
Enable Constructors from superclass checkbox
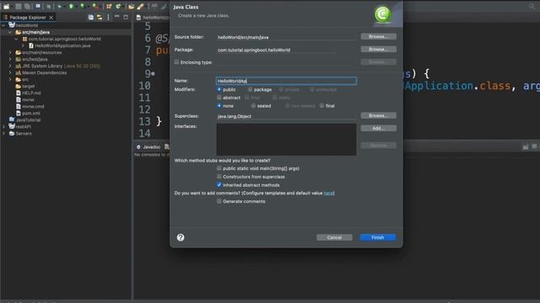219,177
